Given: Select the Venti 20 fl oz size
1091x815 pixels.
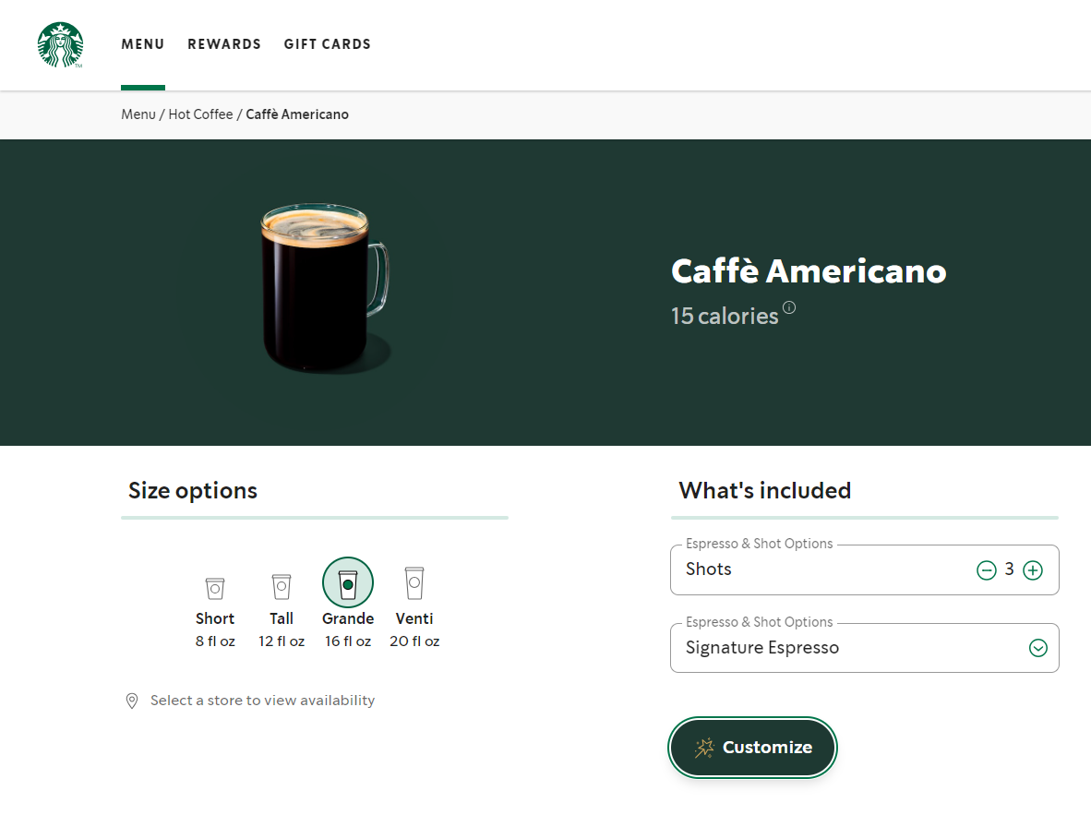Looking at the screenshot, I should click(414, 607).
